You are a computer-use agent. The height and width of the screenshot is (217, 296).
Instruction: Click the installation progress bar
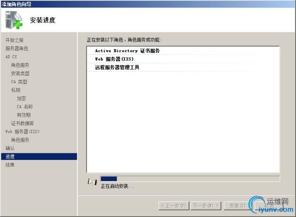pyautogui.click(x=190, y=179)
